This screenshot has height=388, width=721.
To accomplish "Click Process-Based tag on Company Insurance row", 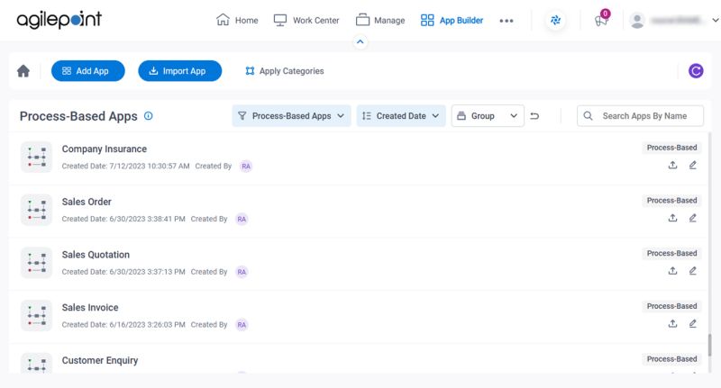I will 671,148.
